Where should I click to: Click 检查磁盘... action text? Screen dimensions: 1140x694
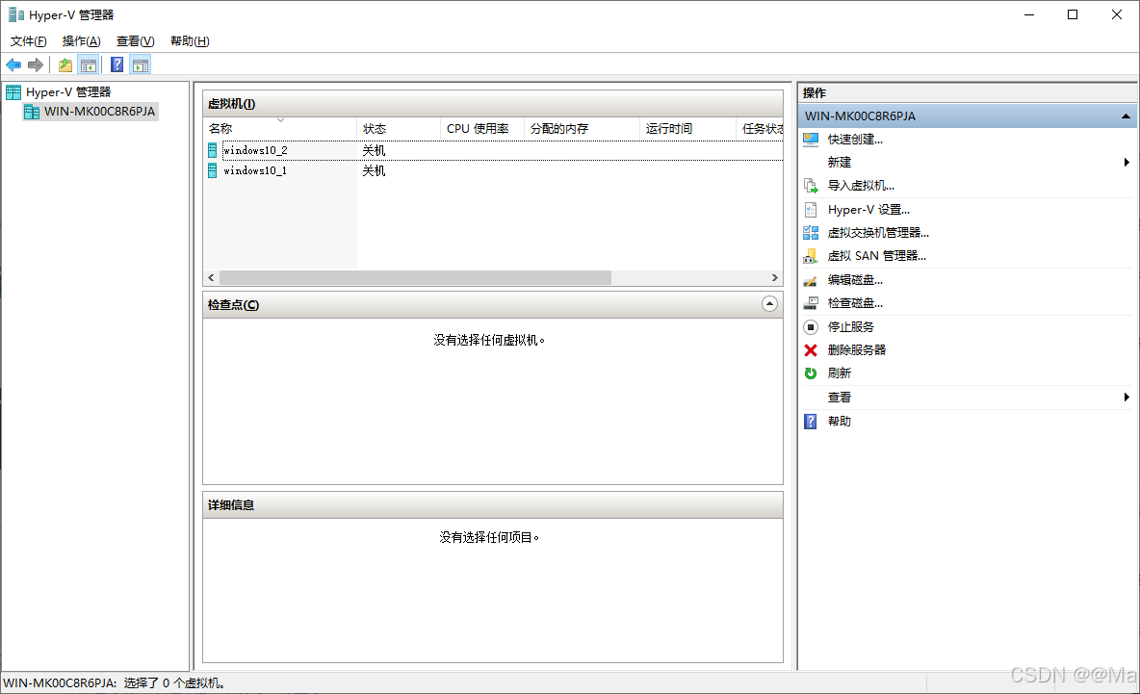855,303
